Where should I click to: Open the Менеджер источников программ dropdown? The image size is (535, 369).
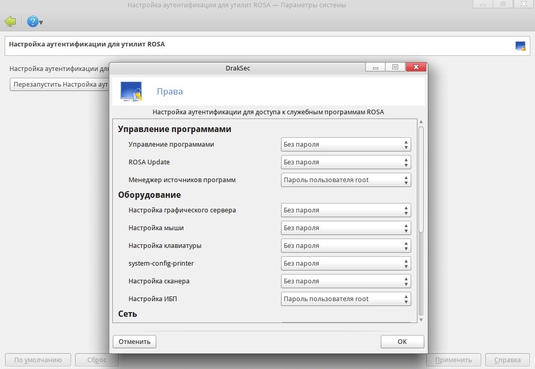tap(346, 180)
